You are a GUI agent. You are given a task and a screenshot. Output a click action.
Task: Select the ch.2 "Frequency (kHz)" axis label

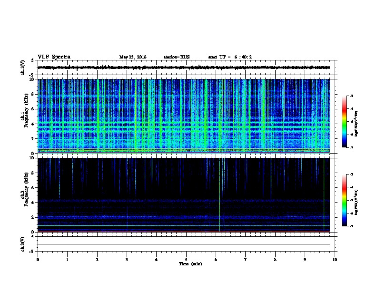coord(26,189)
